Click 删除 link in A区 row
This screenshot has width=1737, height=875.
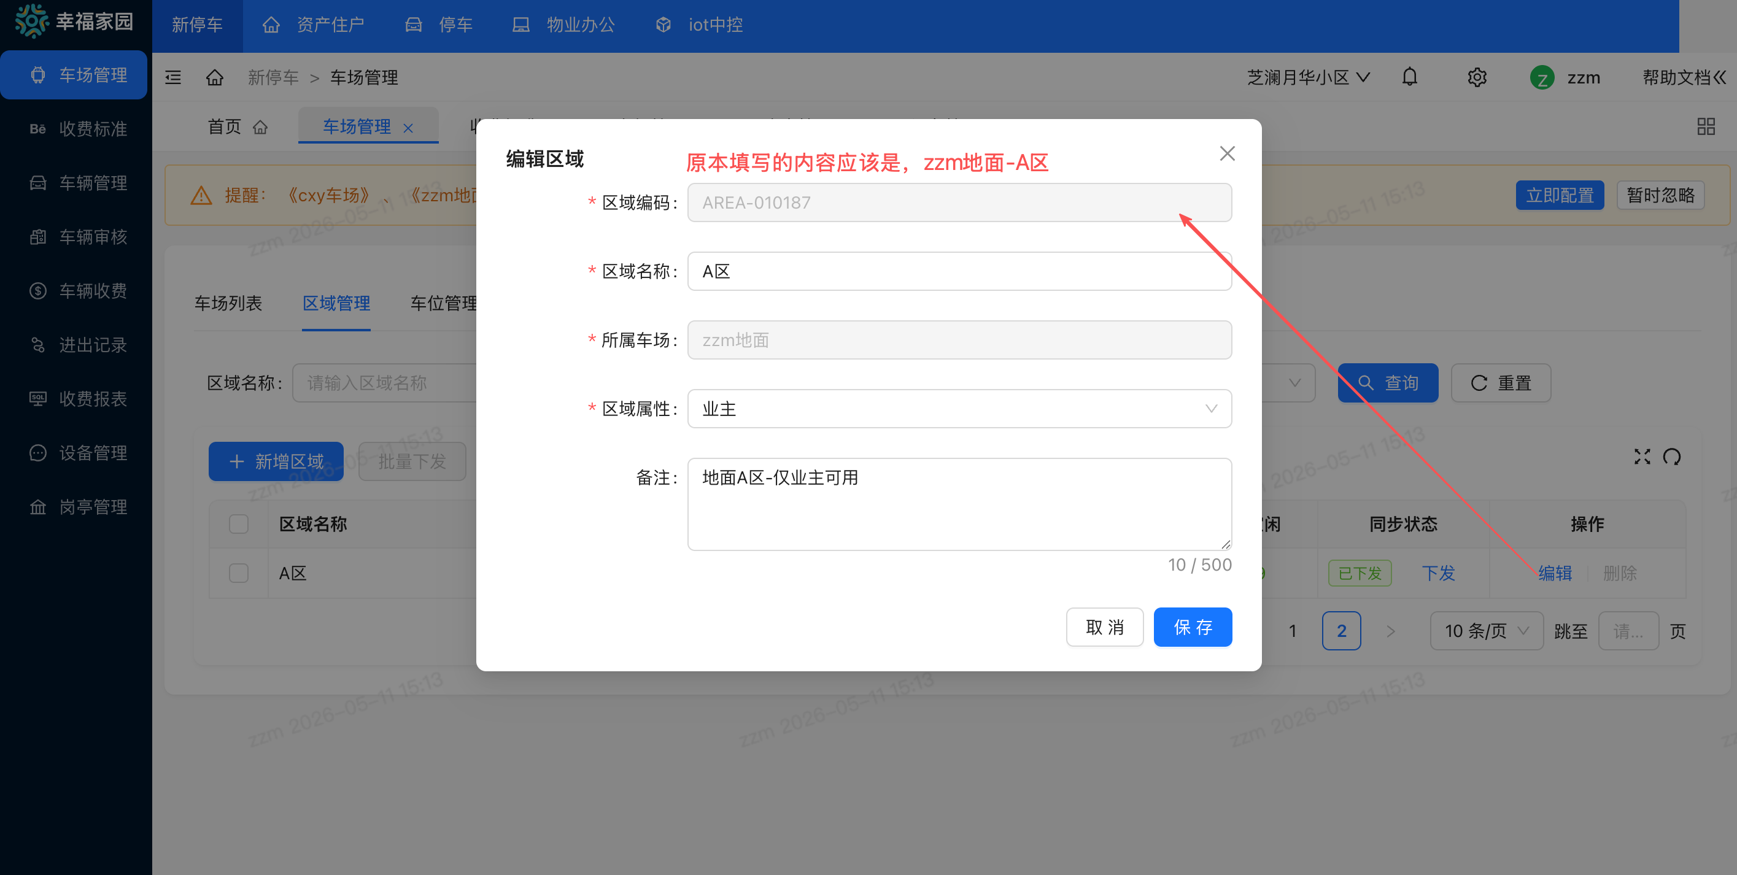pos(1620,573)
